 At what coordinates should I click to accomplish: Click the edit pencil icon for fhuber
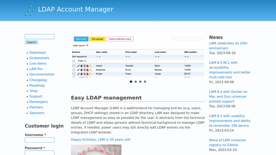click(79, 74)
